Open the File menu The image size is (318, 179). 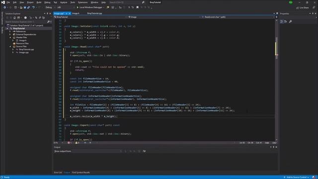8,2
